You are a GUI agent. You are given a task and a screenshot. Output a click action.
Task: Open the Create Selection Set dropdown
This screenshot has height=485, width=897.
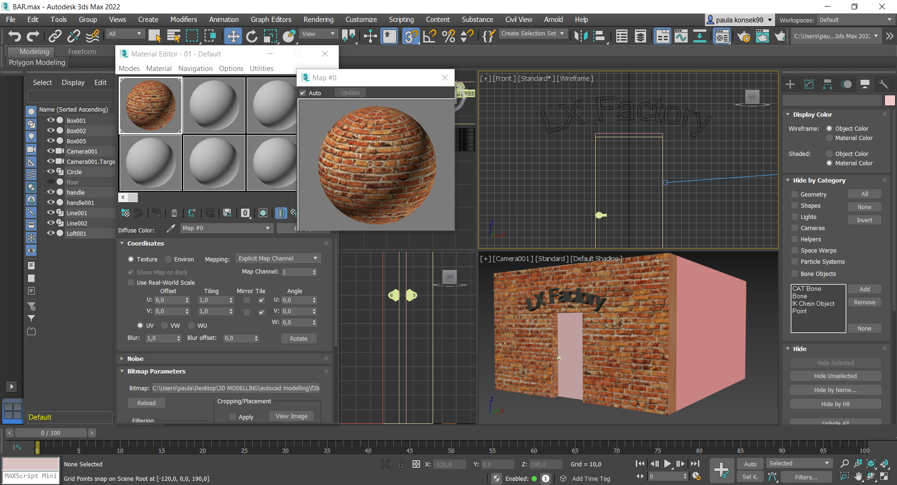pyautogui.click(x=533, y=34)
